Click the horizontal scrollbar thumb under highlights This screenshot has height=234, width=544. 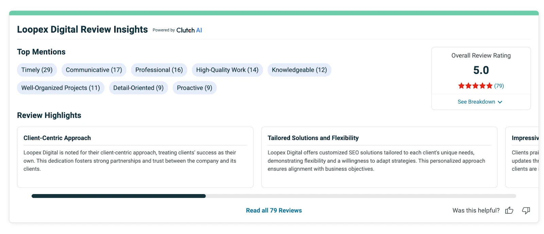pos(119,196)
